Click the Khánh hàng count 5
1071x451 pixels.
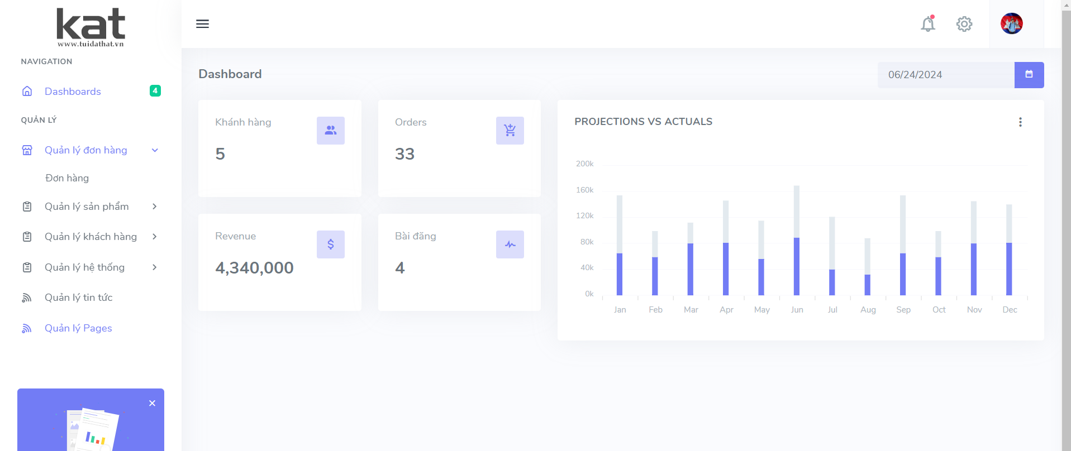click(x=220, y=154)
